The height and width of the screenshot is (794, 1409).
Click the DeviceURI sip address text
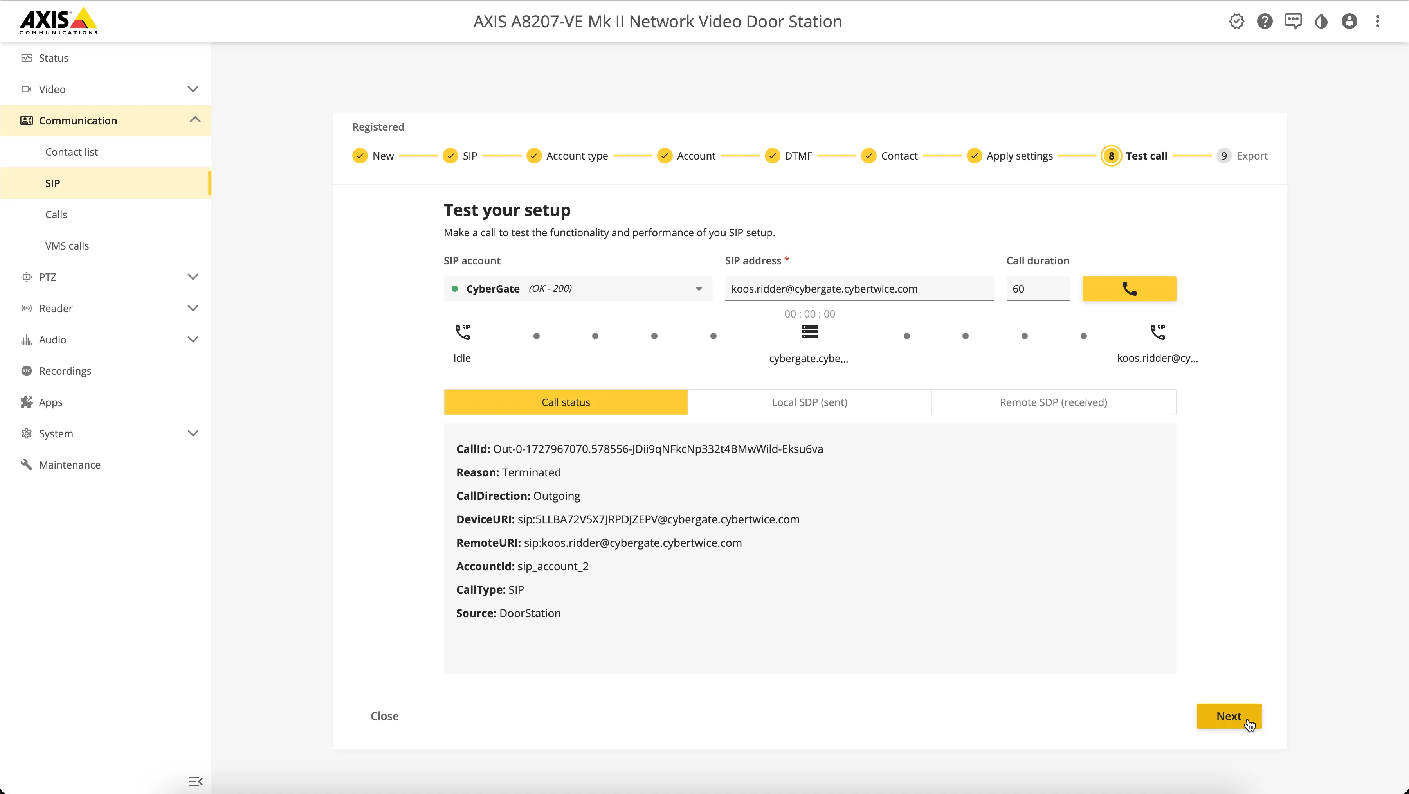[659, 519]
